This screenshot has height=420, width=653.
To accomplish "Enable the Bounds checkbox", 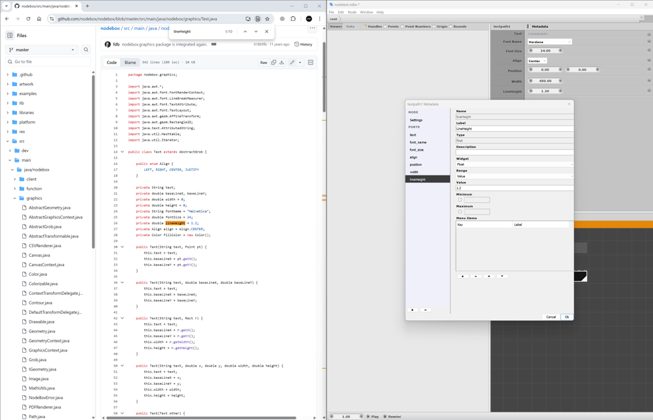I will [x=451, y=27].
